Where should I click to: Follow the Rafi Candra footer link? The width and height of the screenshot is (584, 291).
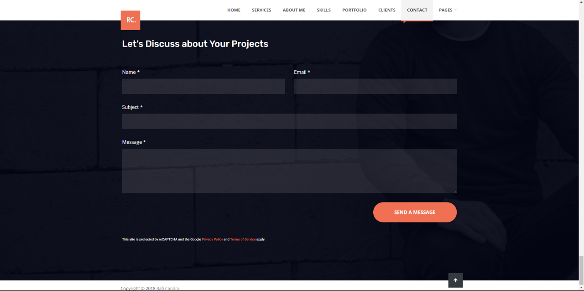[168, 288]
